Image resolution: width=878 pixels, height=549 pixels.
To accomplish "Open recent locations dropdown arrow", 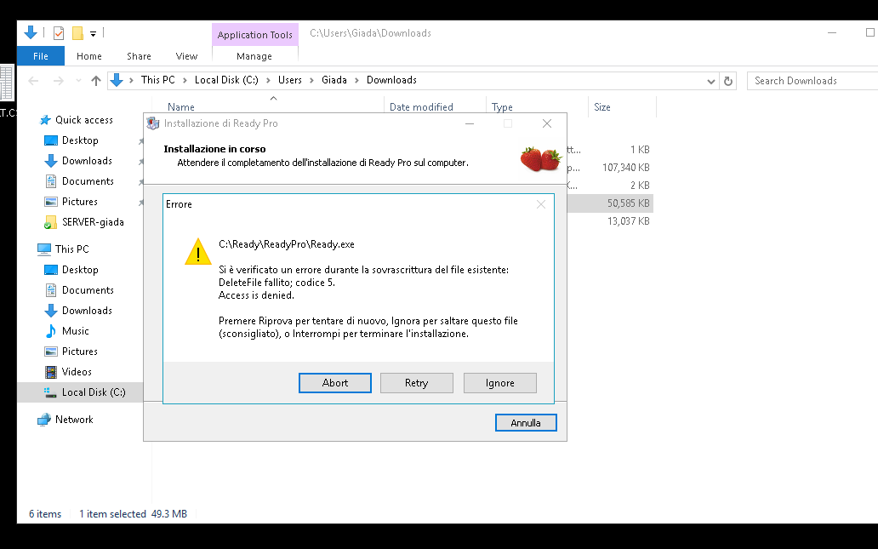I will (x=78, y=81).
